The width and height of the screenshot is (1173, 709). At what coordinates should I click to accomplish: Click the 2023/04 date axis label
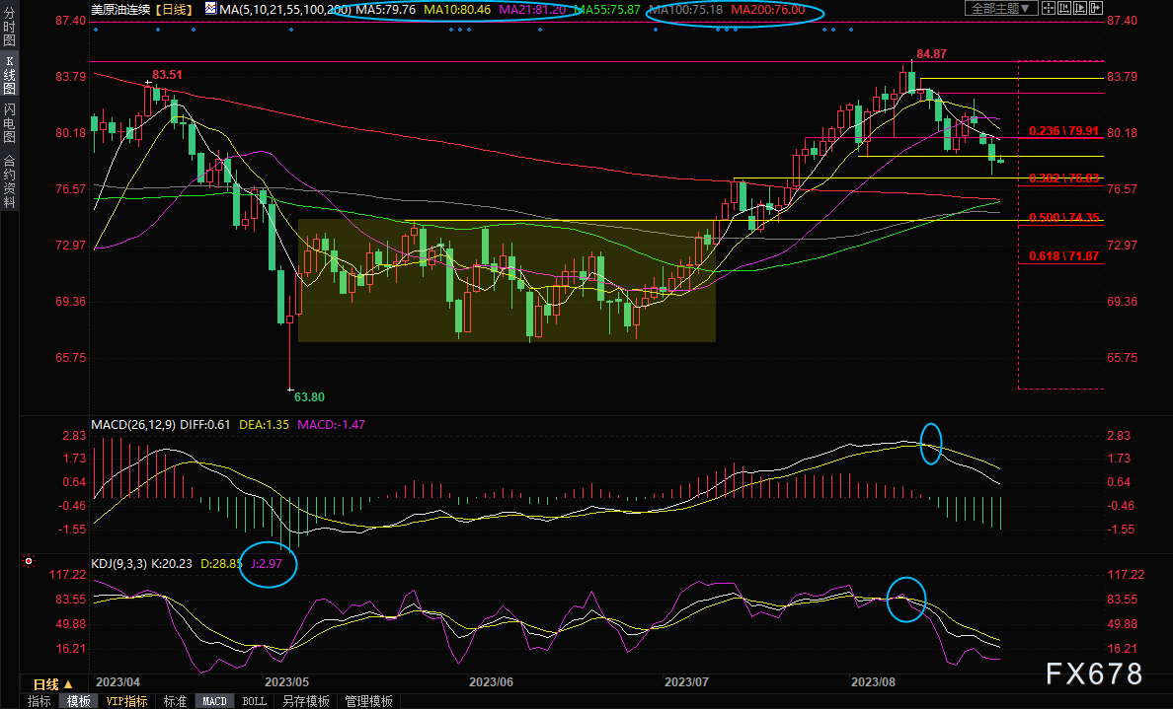pos(118,682)
